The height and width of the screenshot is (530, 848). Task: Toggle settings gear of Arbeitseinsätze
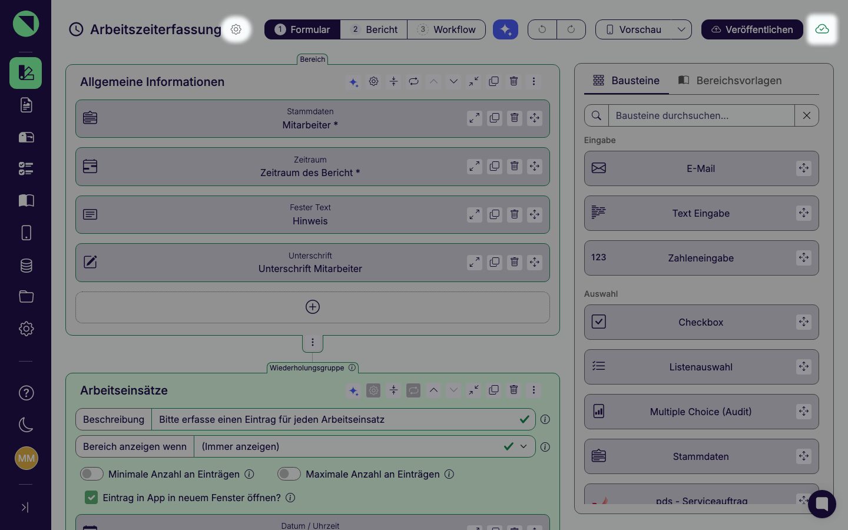(373, 390)
